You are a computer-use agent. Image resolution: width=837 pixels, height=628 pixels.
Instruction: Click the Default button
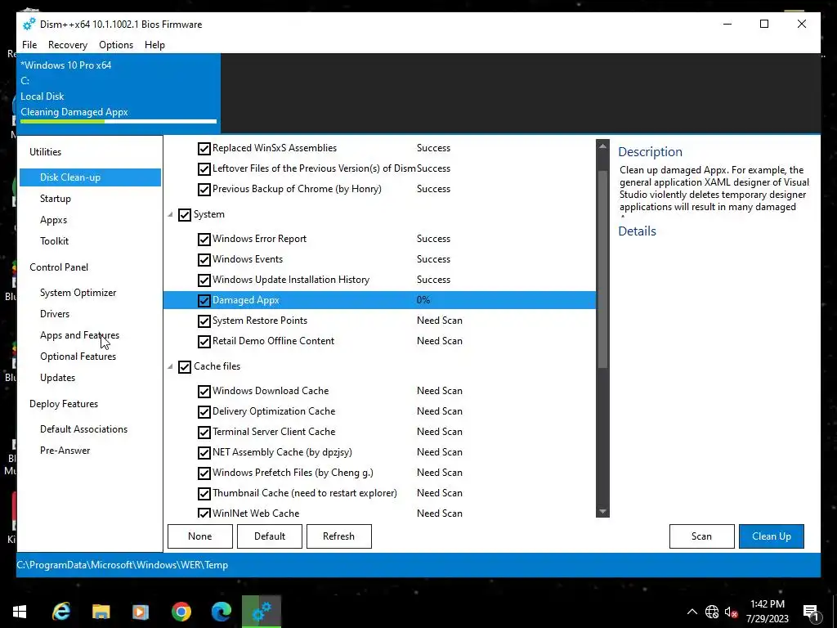coord(270,536)
